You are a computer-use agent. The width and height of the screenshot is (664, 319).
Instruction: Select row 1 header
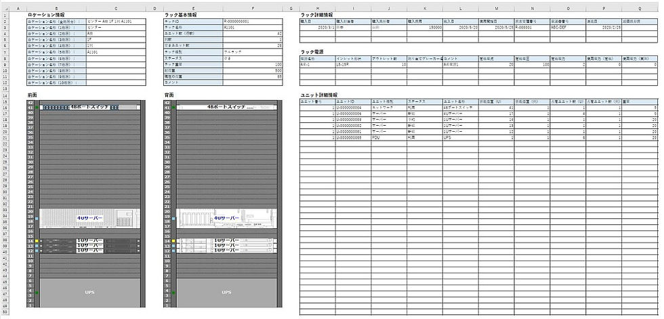4,15
